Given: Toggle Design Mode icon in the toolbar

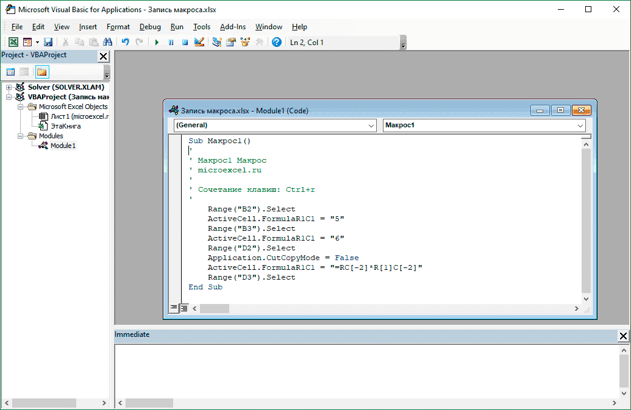Looking at the screenshot, I should [x=199, y=43].
